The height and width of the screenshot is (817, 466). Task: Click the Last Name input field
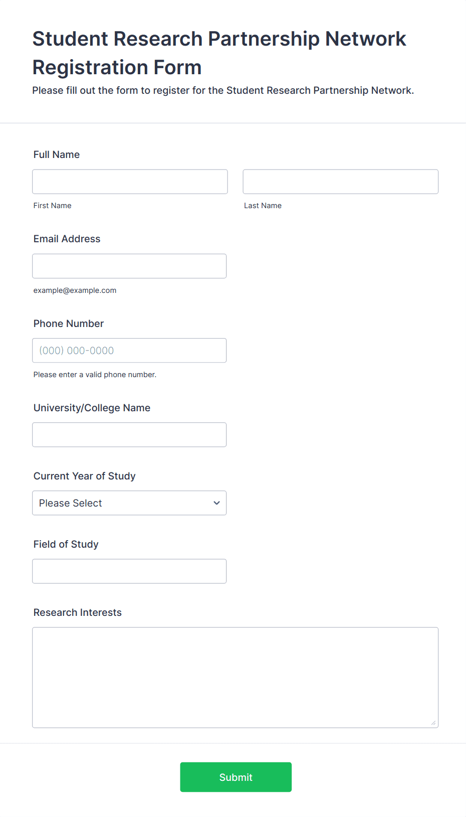[x=340, y=182]
